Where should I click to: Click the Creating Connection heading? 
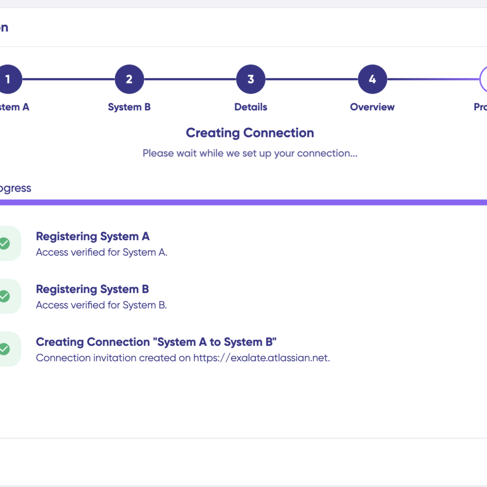pyautogui.click(x=250, y=133)
